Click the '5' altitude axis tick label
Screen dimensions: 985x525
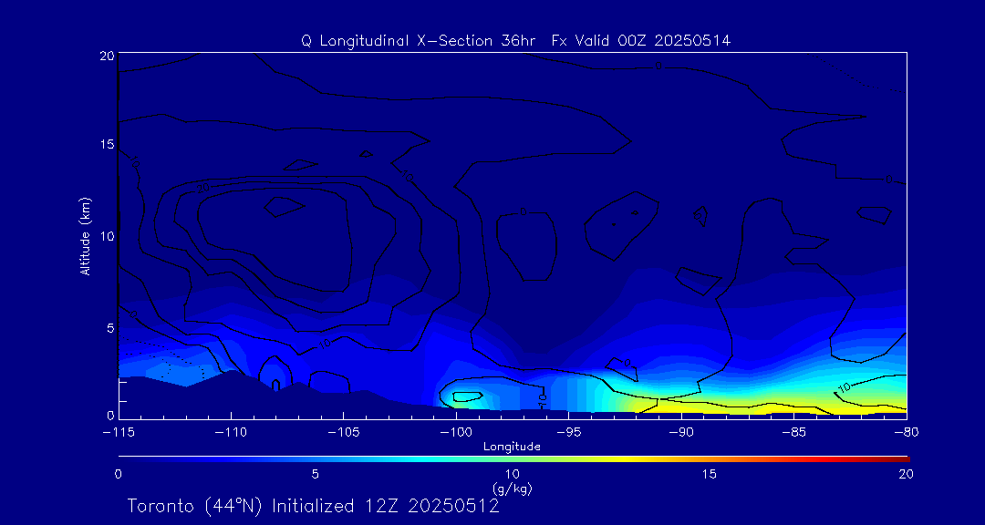point(109,327)
